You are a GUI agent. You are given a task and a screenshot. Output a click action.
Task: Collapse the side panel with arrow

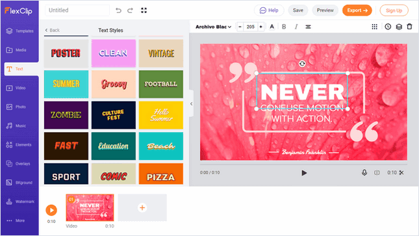192,103
